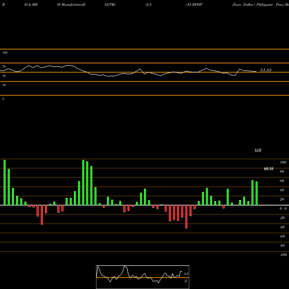
Task: Click the '100' label on the RSI panel
Action: pyautogui.click(x=5, y=53)
